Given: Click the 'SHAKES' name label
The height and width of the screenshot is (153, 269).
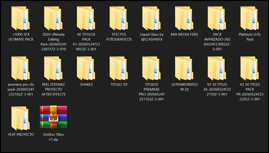Looking at the screenshot, I should point(86,84).
